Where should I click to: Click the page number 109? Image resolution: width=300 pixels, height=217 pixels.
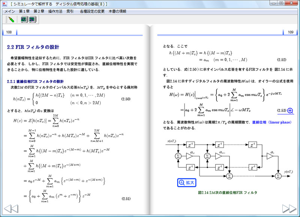coord(290,32)
